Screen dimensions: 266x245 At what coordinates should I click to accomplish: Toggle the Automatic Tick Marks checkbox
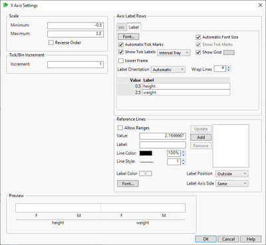pyautogui.click(x=121, y=44)
